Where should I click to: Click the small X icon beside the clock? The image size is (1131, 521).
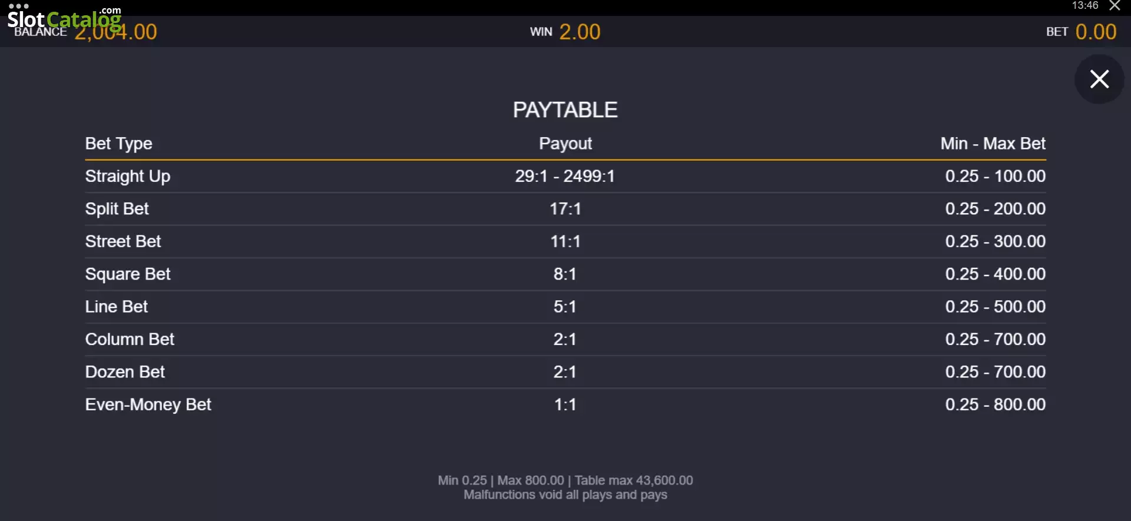point(1115,6)
